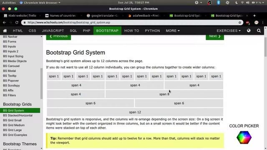This screenshot has width=267, height=150.
Task: Open the battery system menu
Action: [x=258, y=2]
